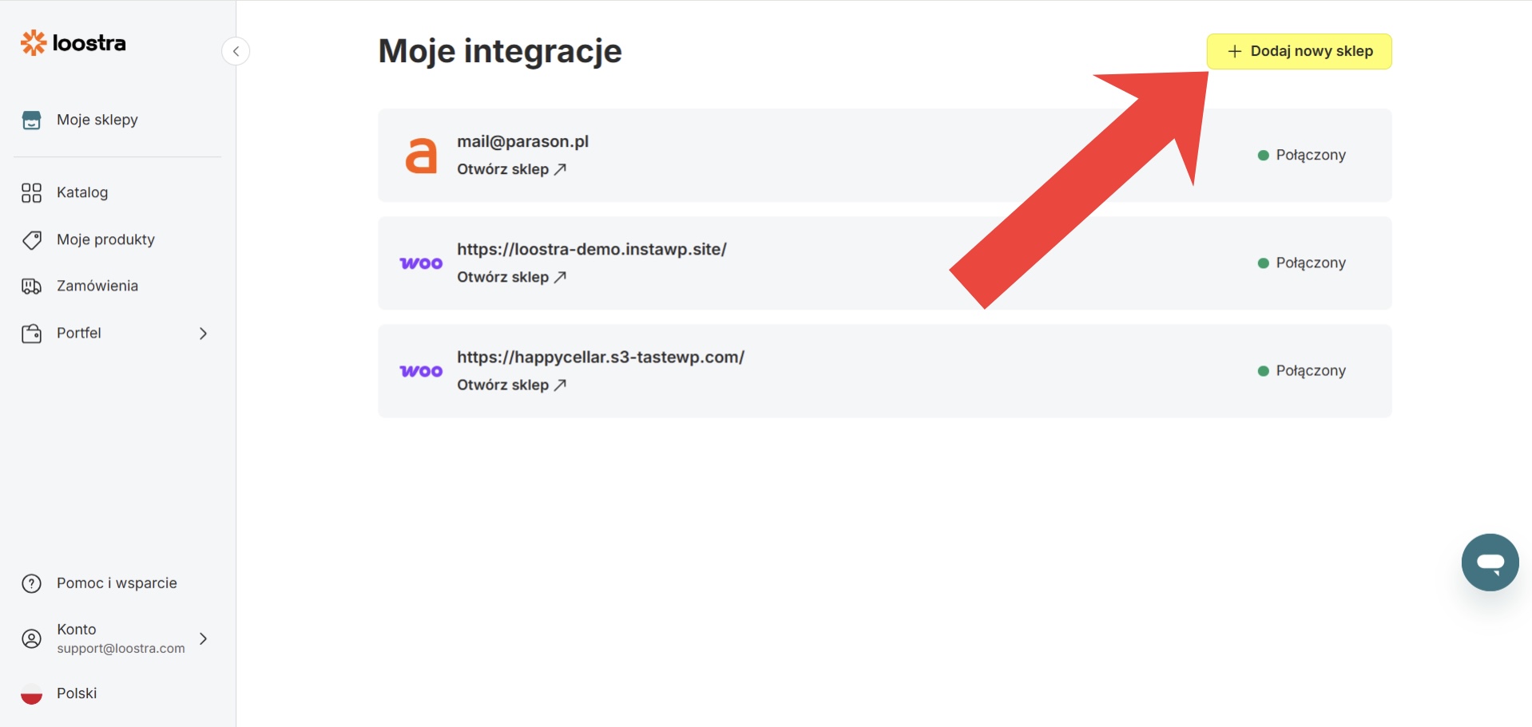
Task: Click the Moje integracje heading
Action: [x=500, y=51]
